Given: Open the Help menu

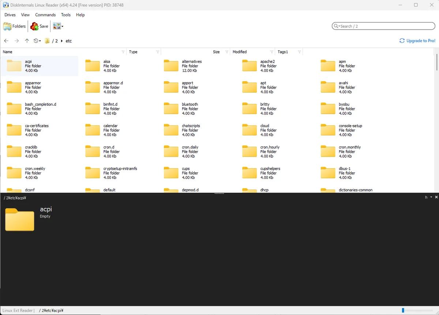Looking at the screenshot, I should pyautogui.click(x=80, y=15).
